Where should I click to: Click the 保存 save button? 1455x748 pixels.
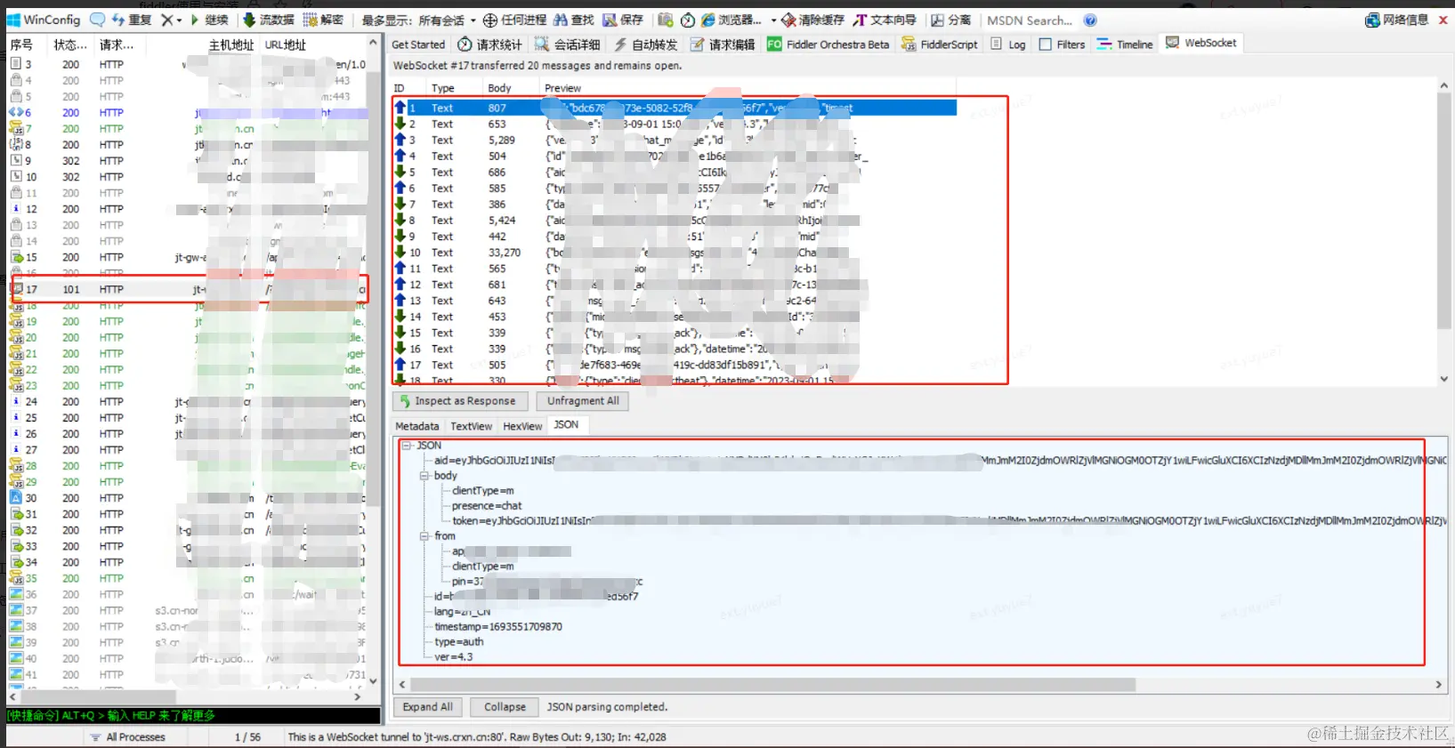(x=623, y=20)
